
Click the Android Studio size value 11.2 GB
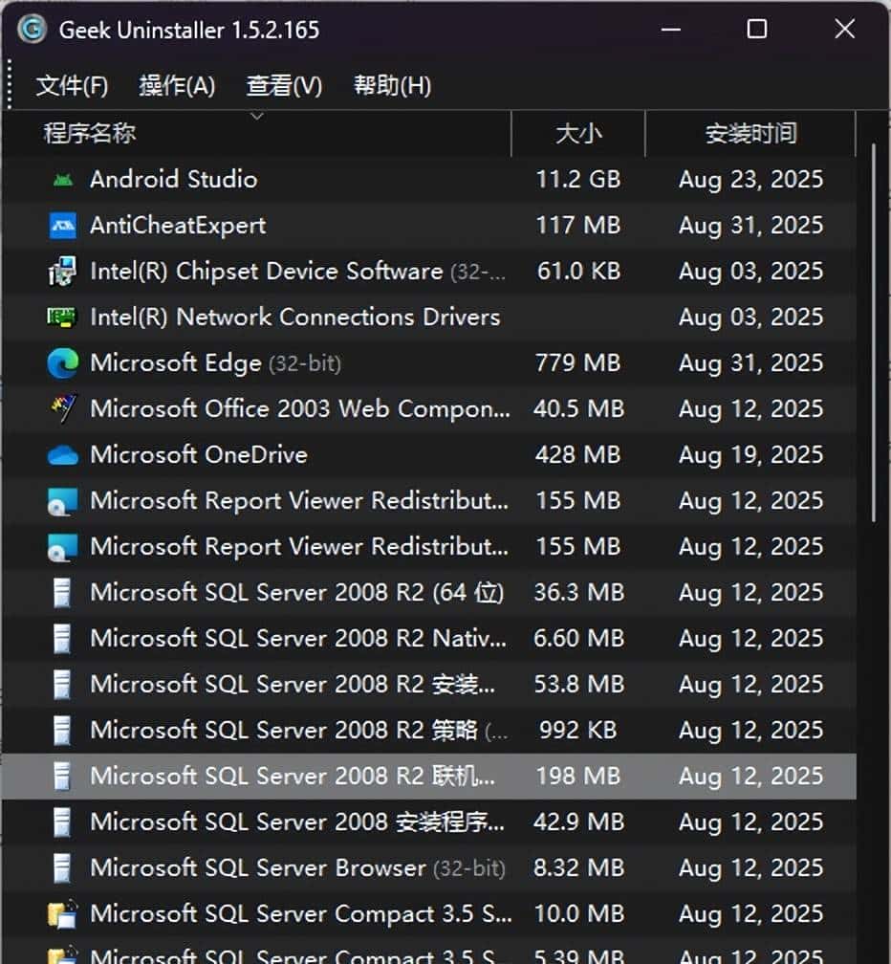(x=577, y=179)
